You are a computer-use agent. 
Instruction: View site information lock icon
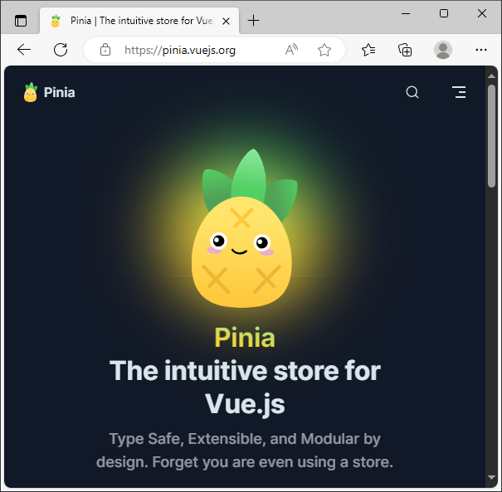coord(105,50)
